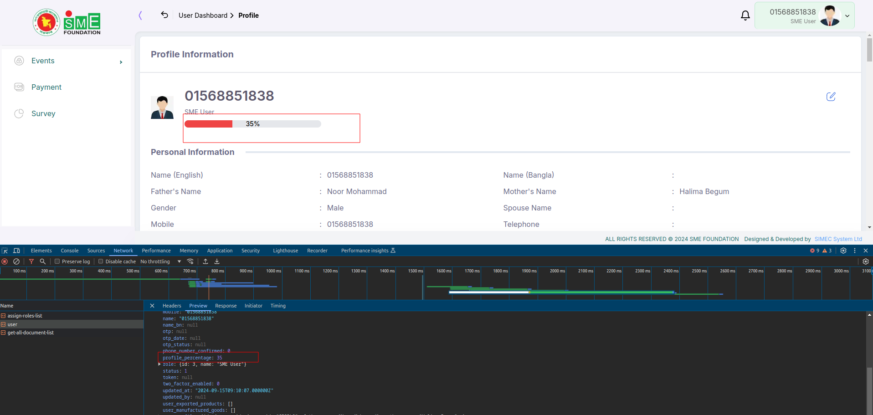Click the profile picture beside 01568851838

click(162, 108)
